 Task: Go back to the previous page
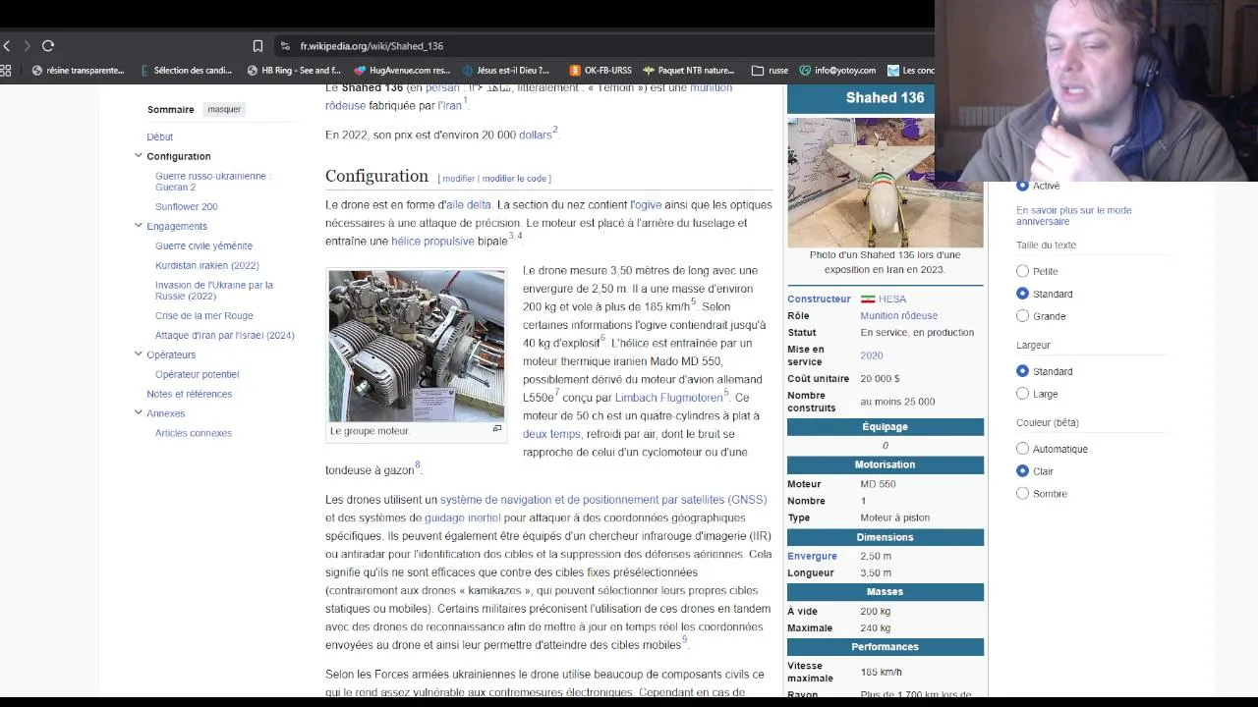point(7,45)
